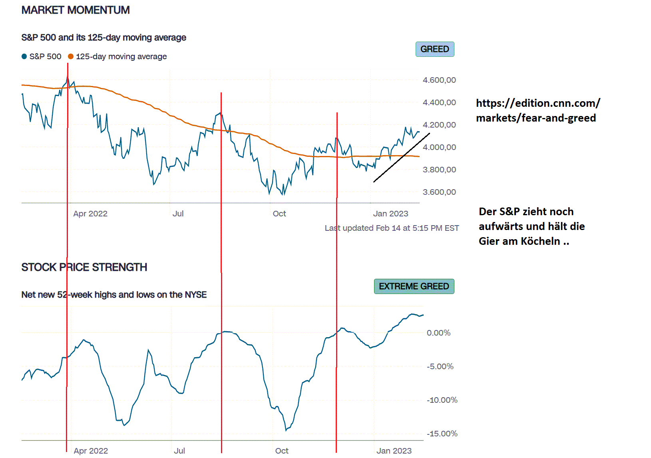Viewport: 651px width, 458px height.
Task: Click the teal S&P 500 legend dot
Action: pyautogui.click(x=24, y=56)
